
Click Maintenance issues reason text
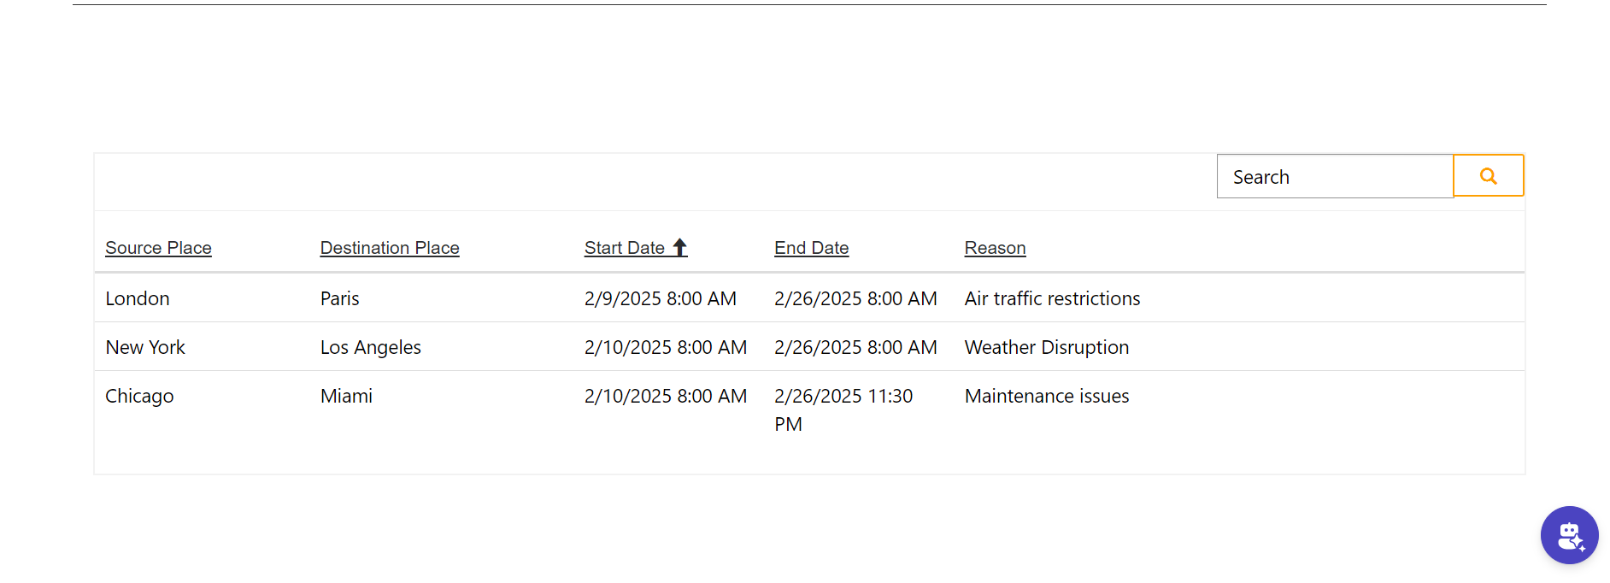point(1046,396)
